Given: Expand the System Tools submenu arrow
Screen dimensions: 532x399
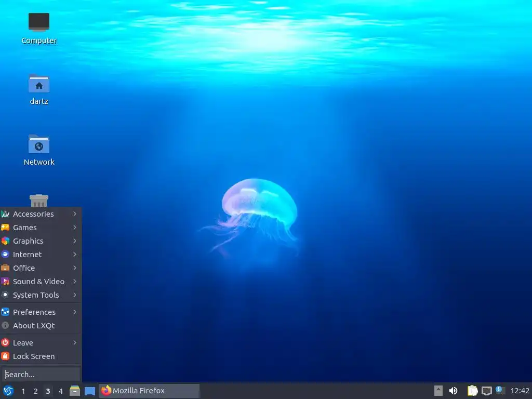Looking at the screenshot, I should coord(75,295).
